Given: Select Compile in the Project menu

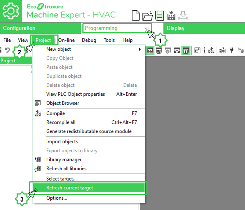Looking at the screenshot, I should point(89,113).
